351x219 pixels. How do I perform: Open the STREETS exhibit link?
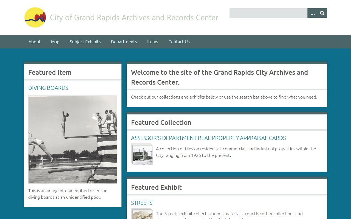141,203
